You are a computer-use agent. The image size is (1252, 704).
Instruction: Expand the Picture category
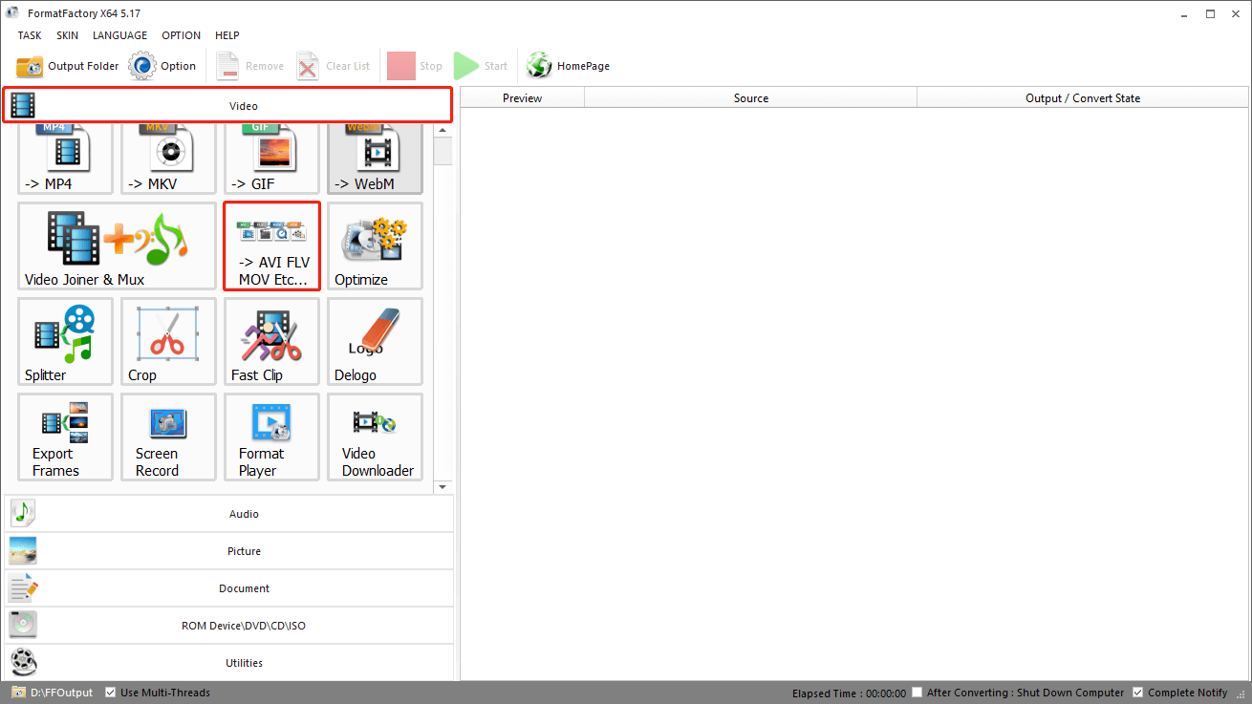(x=229, y=551)
